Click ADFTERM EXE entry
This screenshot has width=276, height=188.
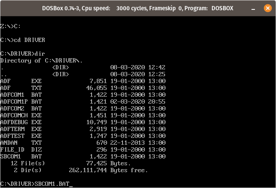tap(83, 129)
